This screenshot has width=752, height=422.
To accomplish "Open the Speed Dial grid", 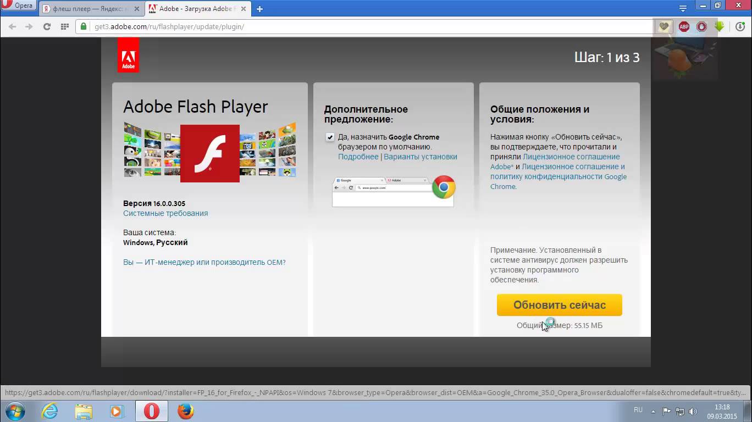I will [x=64, y=26].
